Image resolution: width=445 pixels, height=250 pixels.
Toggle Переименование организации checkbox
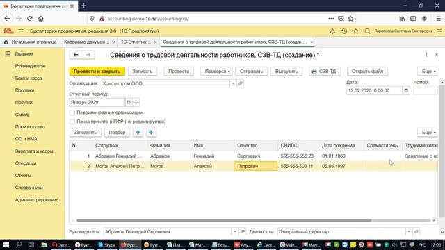72,112
